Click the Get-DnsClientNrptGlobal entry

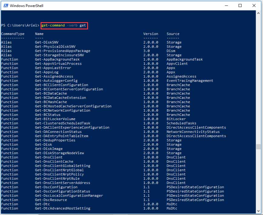59,170
